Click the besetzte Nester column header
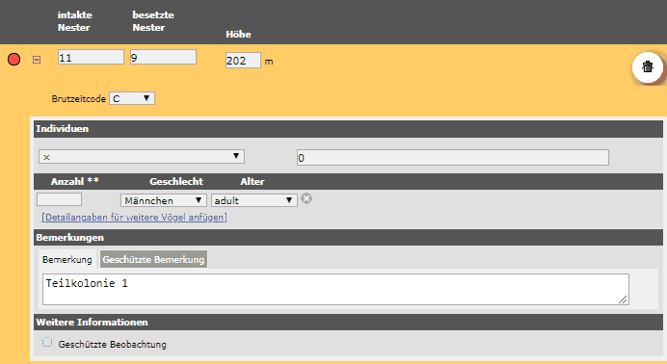The height and width of the screenshot is (364, 667). click(x=153, y=21)
